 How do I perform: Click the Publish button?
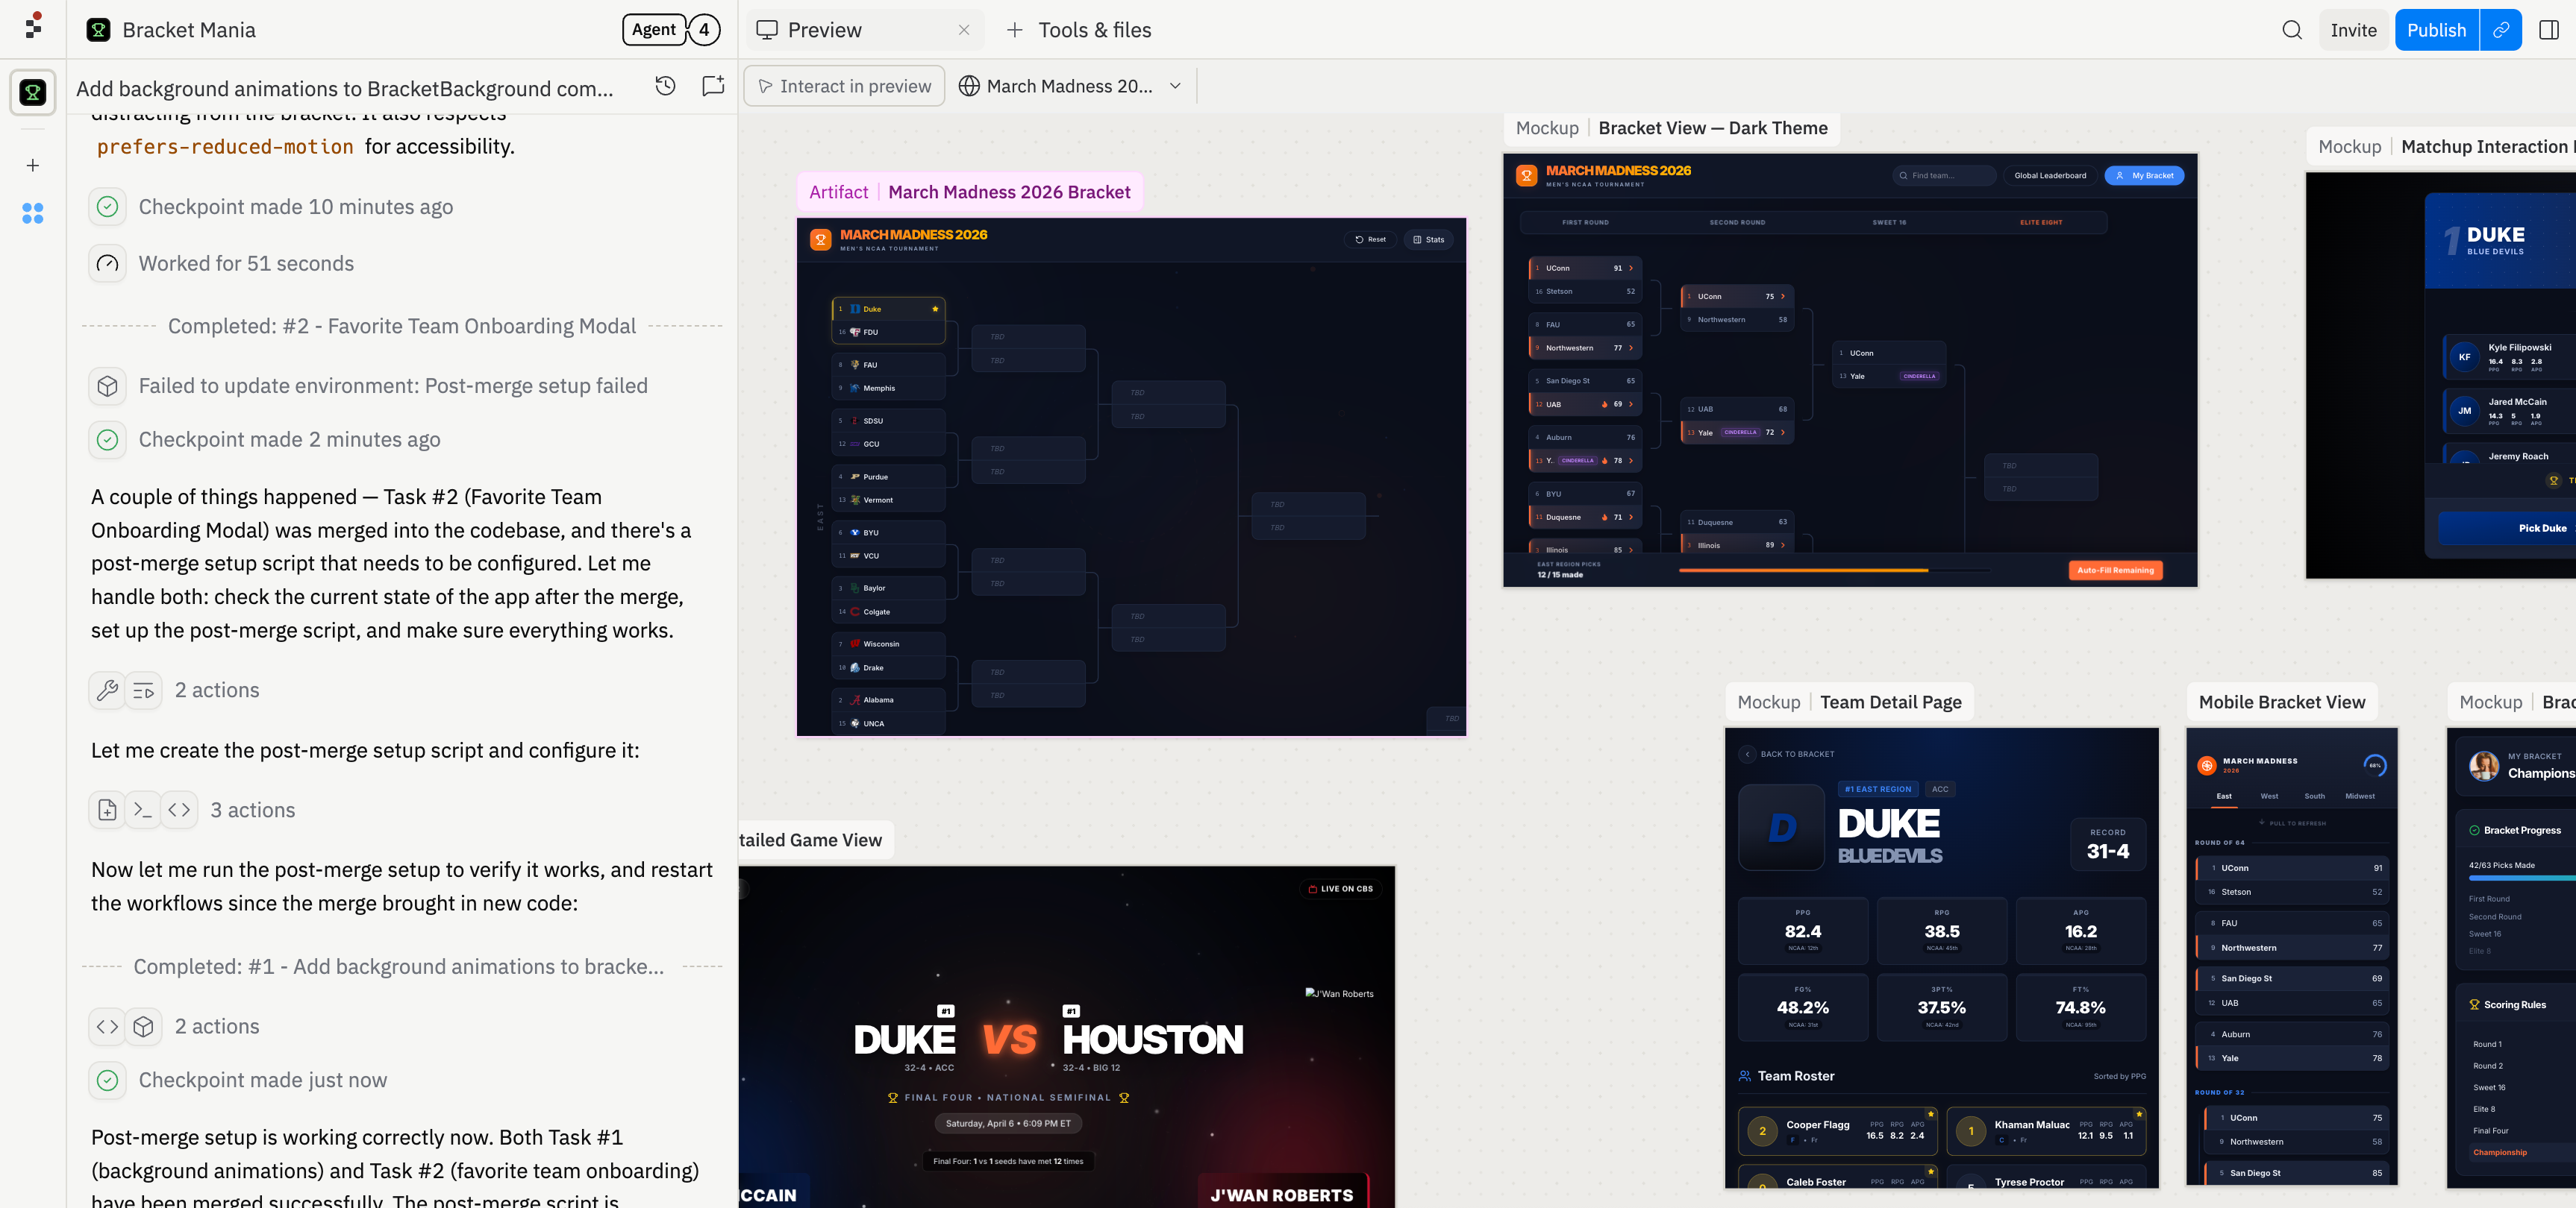(2435, 29)
